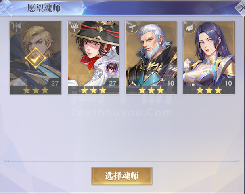Click level 10 badge on purple-haired card
This screenshot has height=194, width=245.
(228, 83)
